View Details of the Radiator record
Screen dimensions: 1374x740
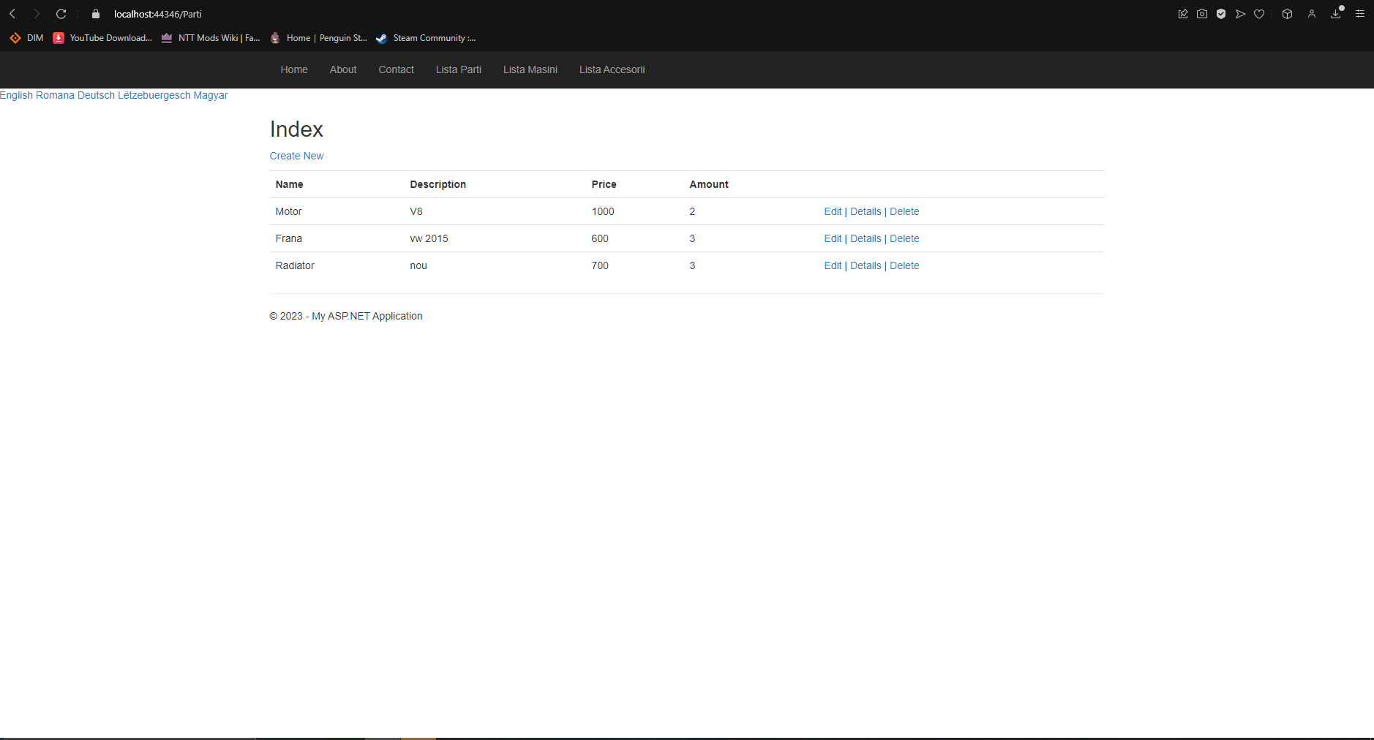(866, 265)
